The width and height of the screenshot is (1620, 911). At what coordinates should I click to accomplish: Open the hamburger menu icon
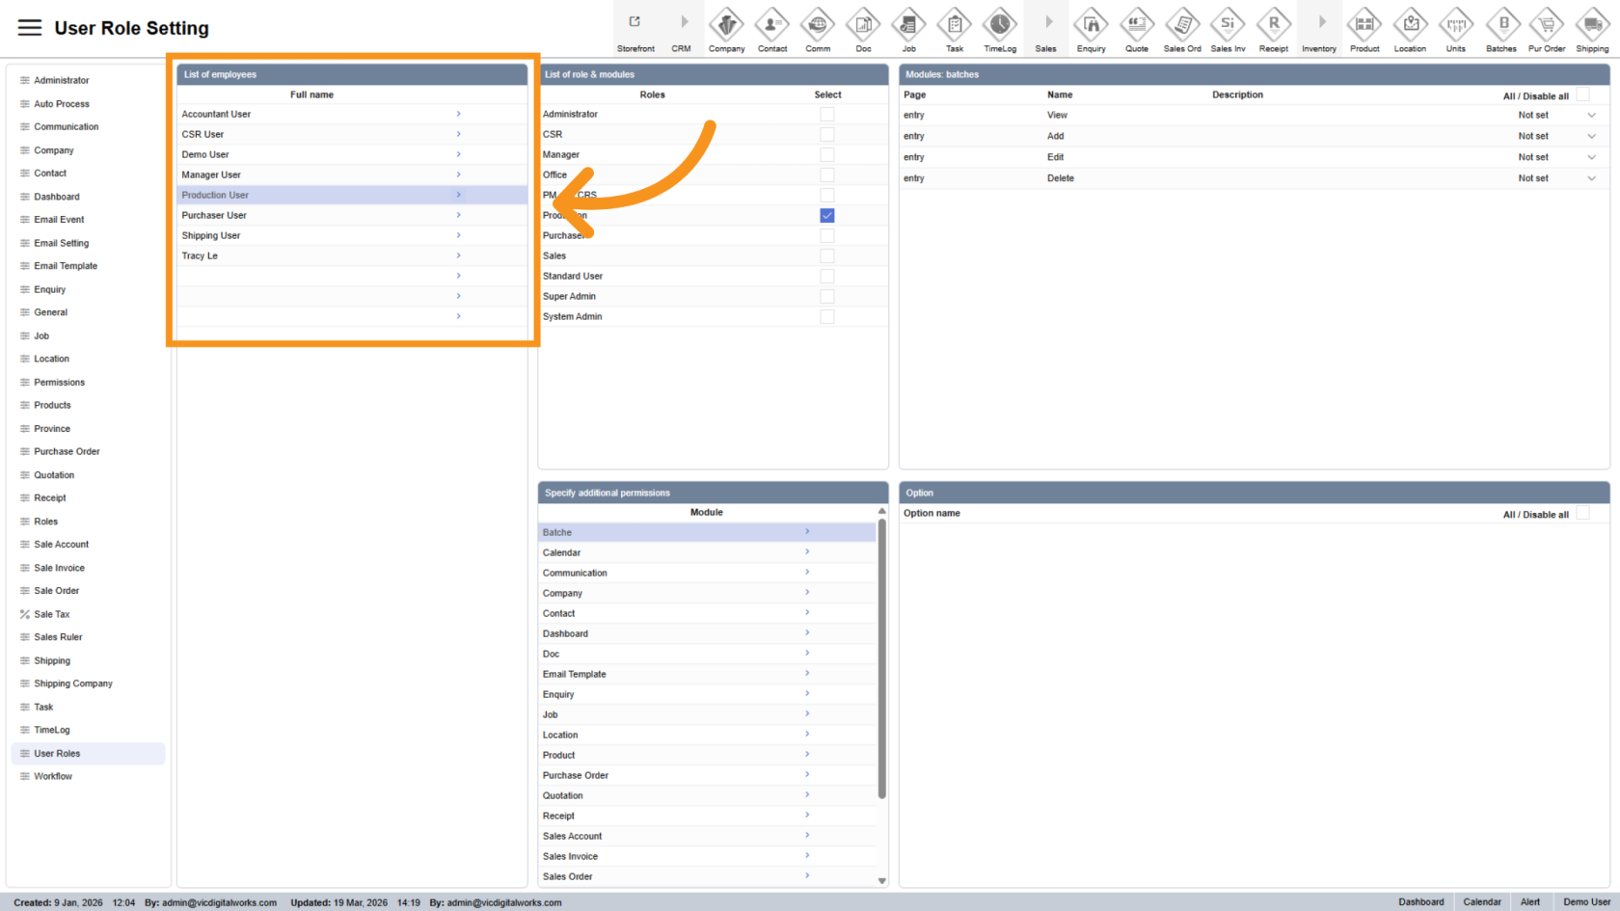click(x=30, y=28)
